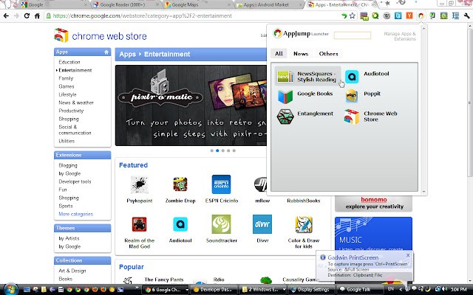Click AppJump search input field
473x295 pixels.
353,35
